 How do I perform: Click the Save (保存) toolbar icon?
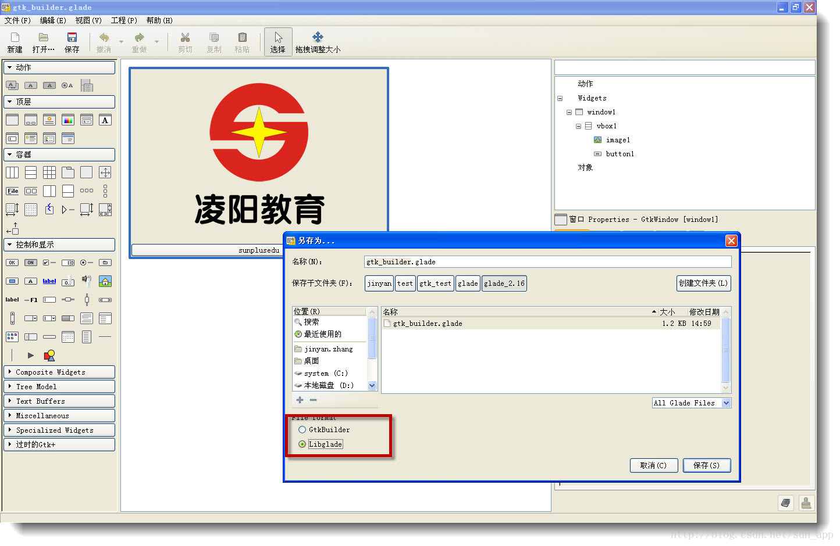click(x=72, y=42)
